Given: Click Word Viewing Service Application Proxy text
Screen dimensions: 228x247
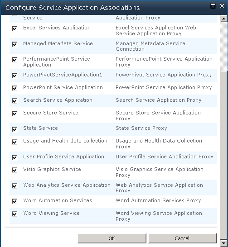Looking at the screenshot, I should pos(159,216).
